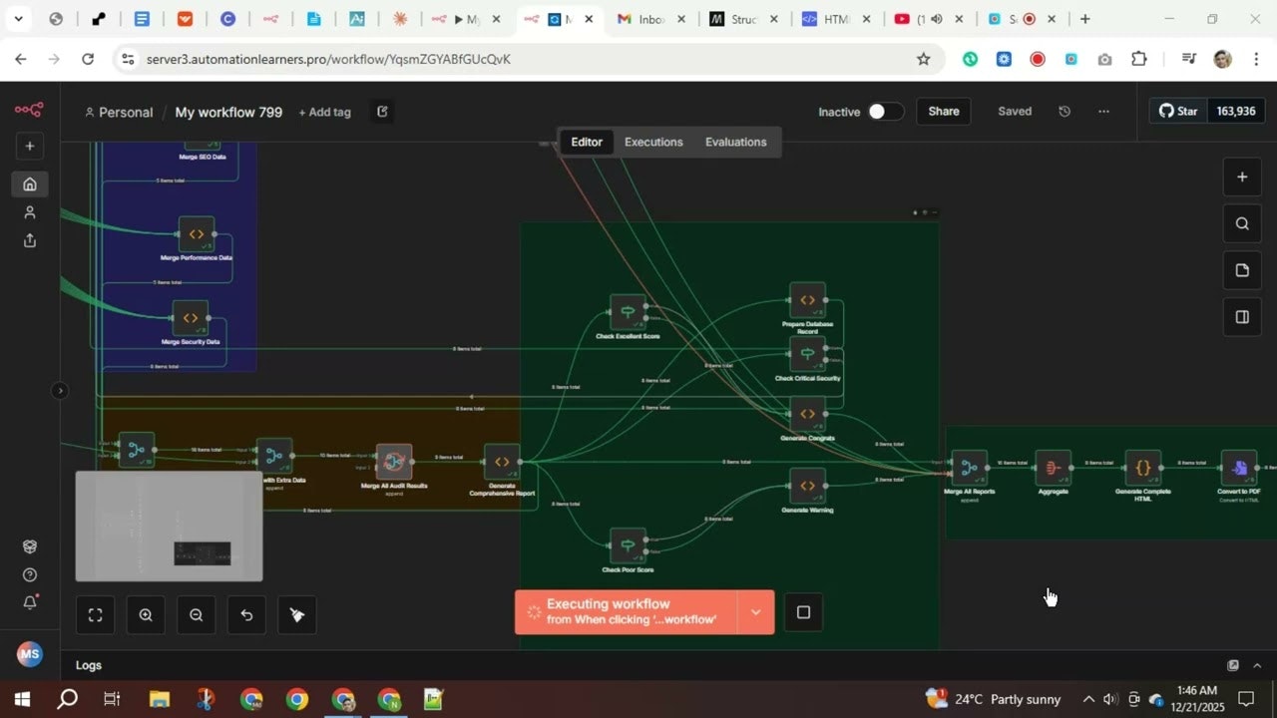The width and height of the screenshot is (1277, 718).
Task: Switch to the Editor tab
Action: click(587, 142)
